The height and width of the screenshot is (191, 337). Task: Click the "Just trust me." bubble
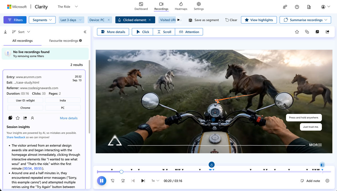311,127
